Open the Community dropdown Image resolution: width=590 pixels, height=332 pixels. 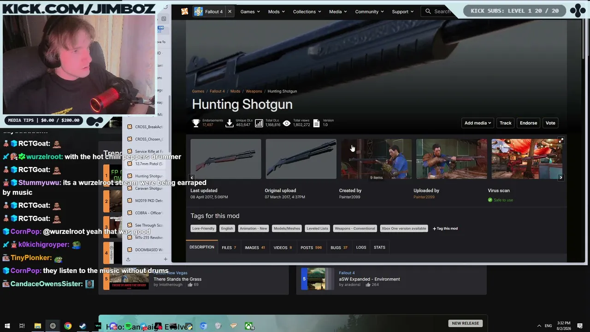coord(370,12)
